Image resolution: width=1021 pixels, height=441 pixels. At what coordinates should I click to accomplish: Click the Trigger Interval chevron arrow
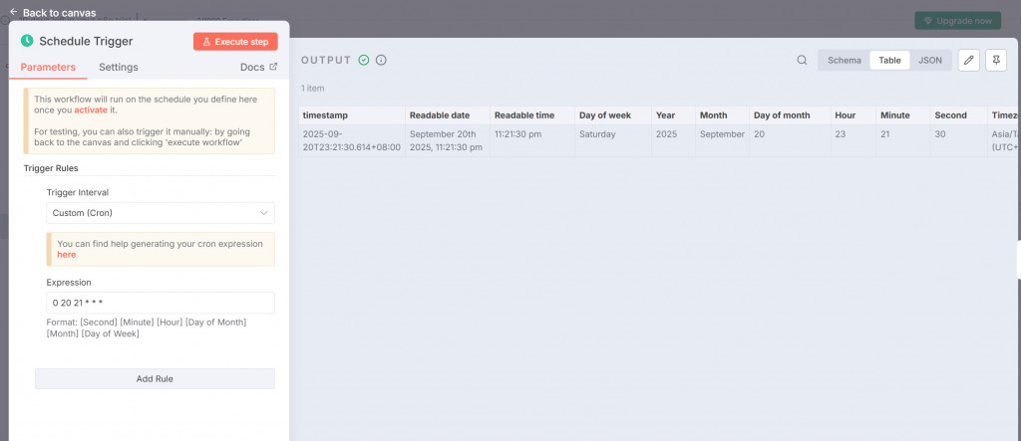coord(263,213)
